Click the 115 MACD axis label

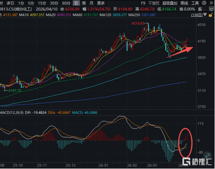pyautogui.click(x=200, y=124)
